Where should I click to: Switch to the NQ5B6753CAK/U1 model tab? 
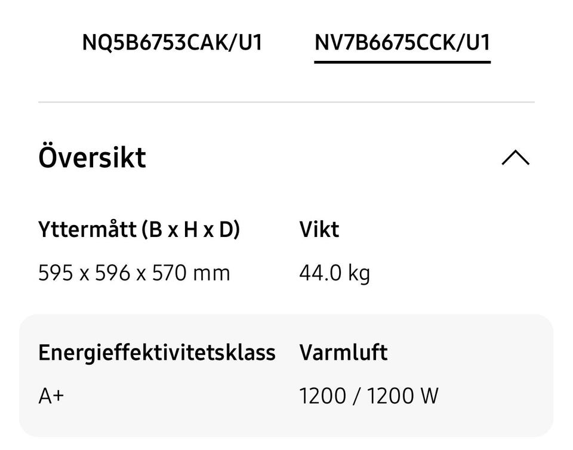[x=172, y=43]
